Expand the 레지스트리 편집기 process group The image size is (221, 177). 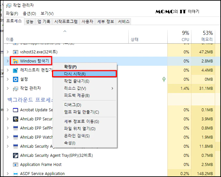coord(8,70)
